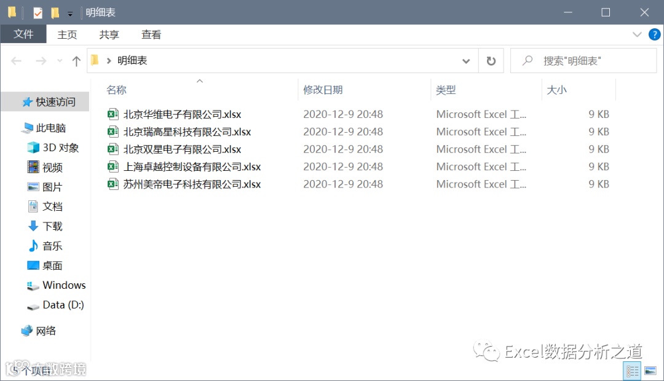The width and height of the screenshot is (664, 381).
Task: Click new folder icon in title bar
Action: (55, 13)
